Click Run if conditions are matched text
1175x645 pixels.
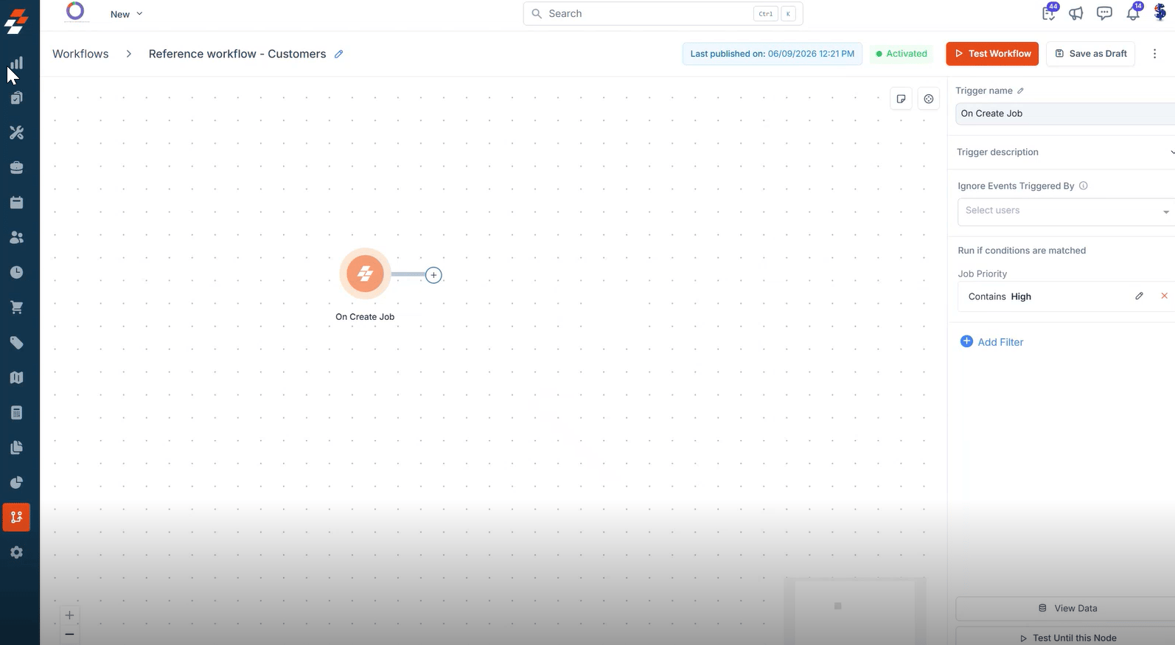[x=1022, y=251]
